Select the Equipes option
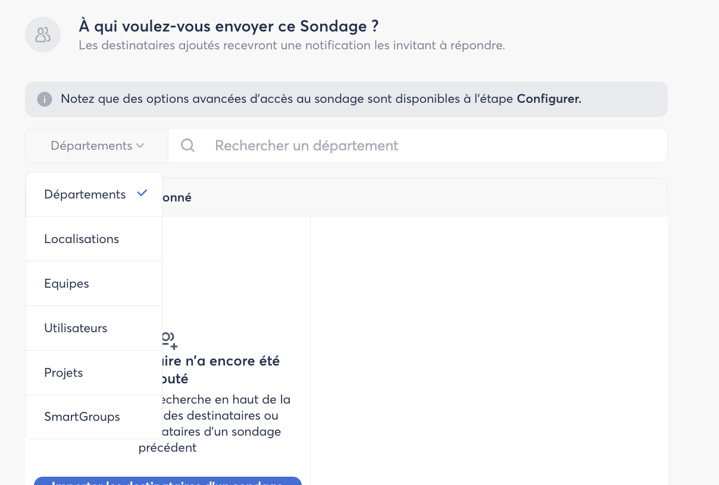Screen dimensions: 719x485 67,284
